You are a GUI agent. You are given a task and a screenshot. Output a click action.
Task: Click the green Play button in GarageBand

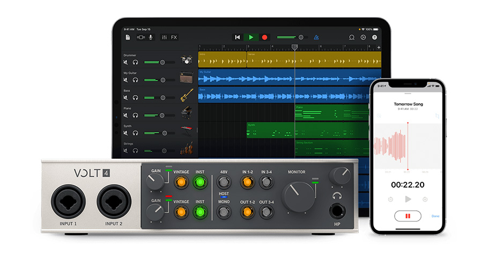(251, 37)
